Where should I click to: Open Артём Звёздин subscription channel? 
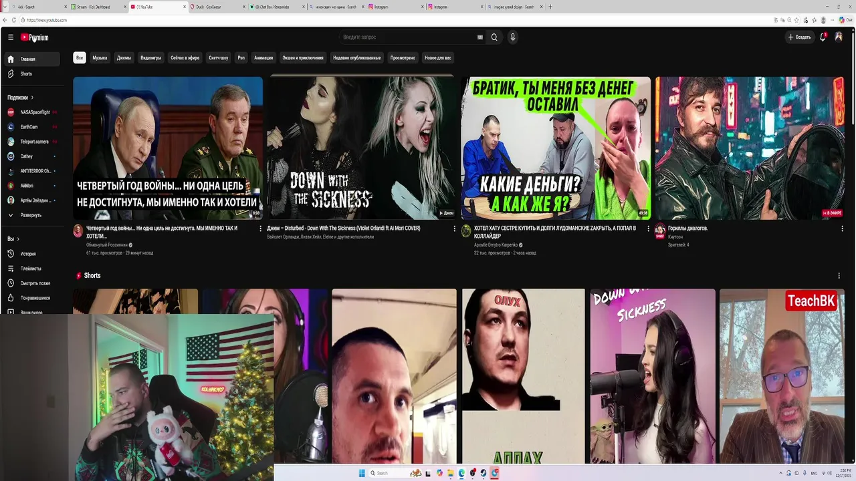pyautogui.click(x=31, y=200)
